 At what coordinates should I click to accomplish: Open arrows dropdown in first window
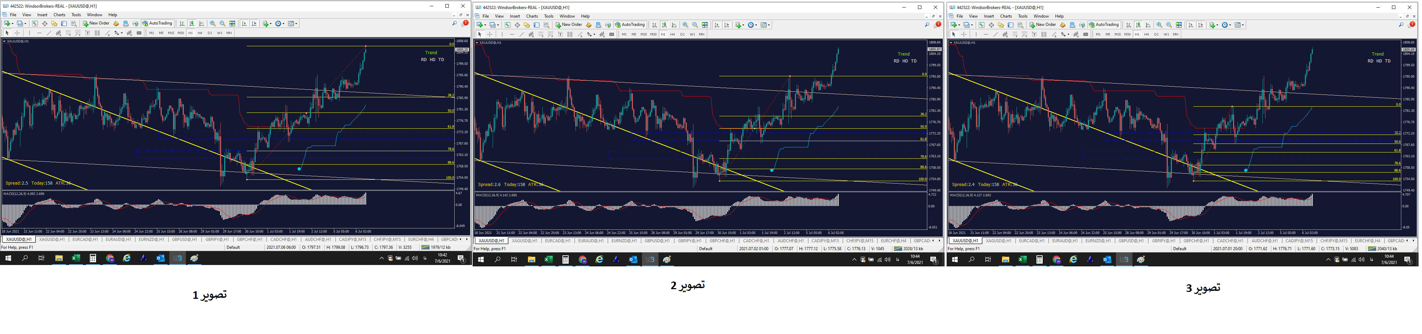(118, 33)
